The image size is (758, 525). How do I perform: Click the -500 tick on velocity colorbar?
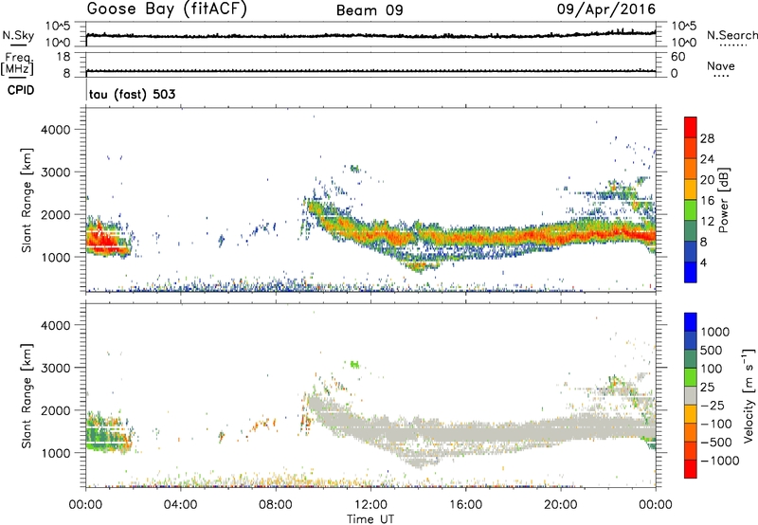(715, 443)
